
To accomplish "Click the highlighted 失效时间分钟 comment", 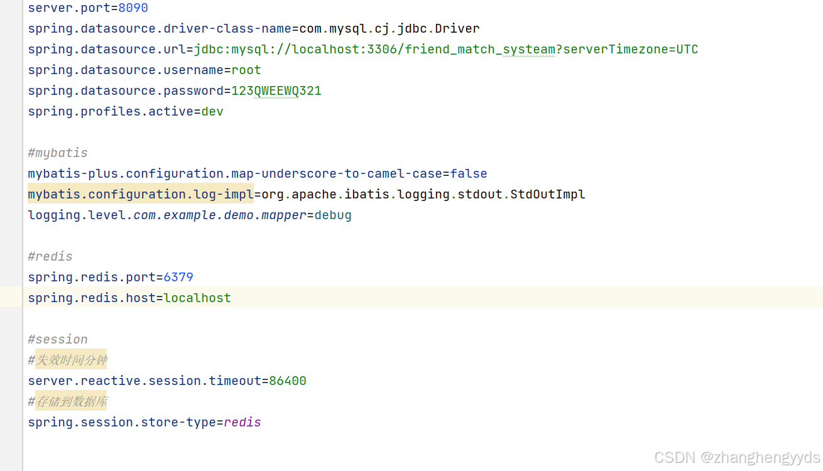I will pos(71,360).
